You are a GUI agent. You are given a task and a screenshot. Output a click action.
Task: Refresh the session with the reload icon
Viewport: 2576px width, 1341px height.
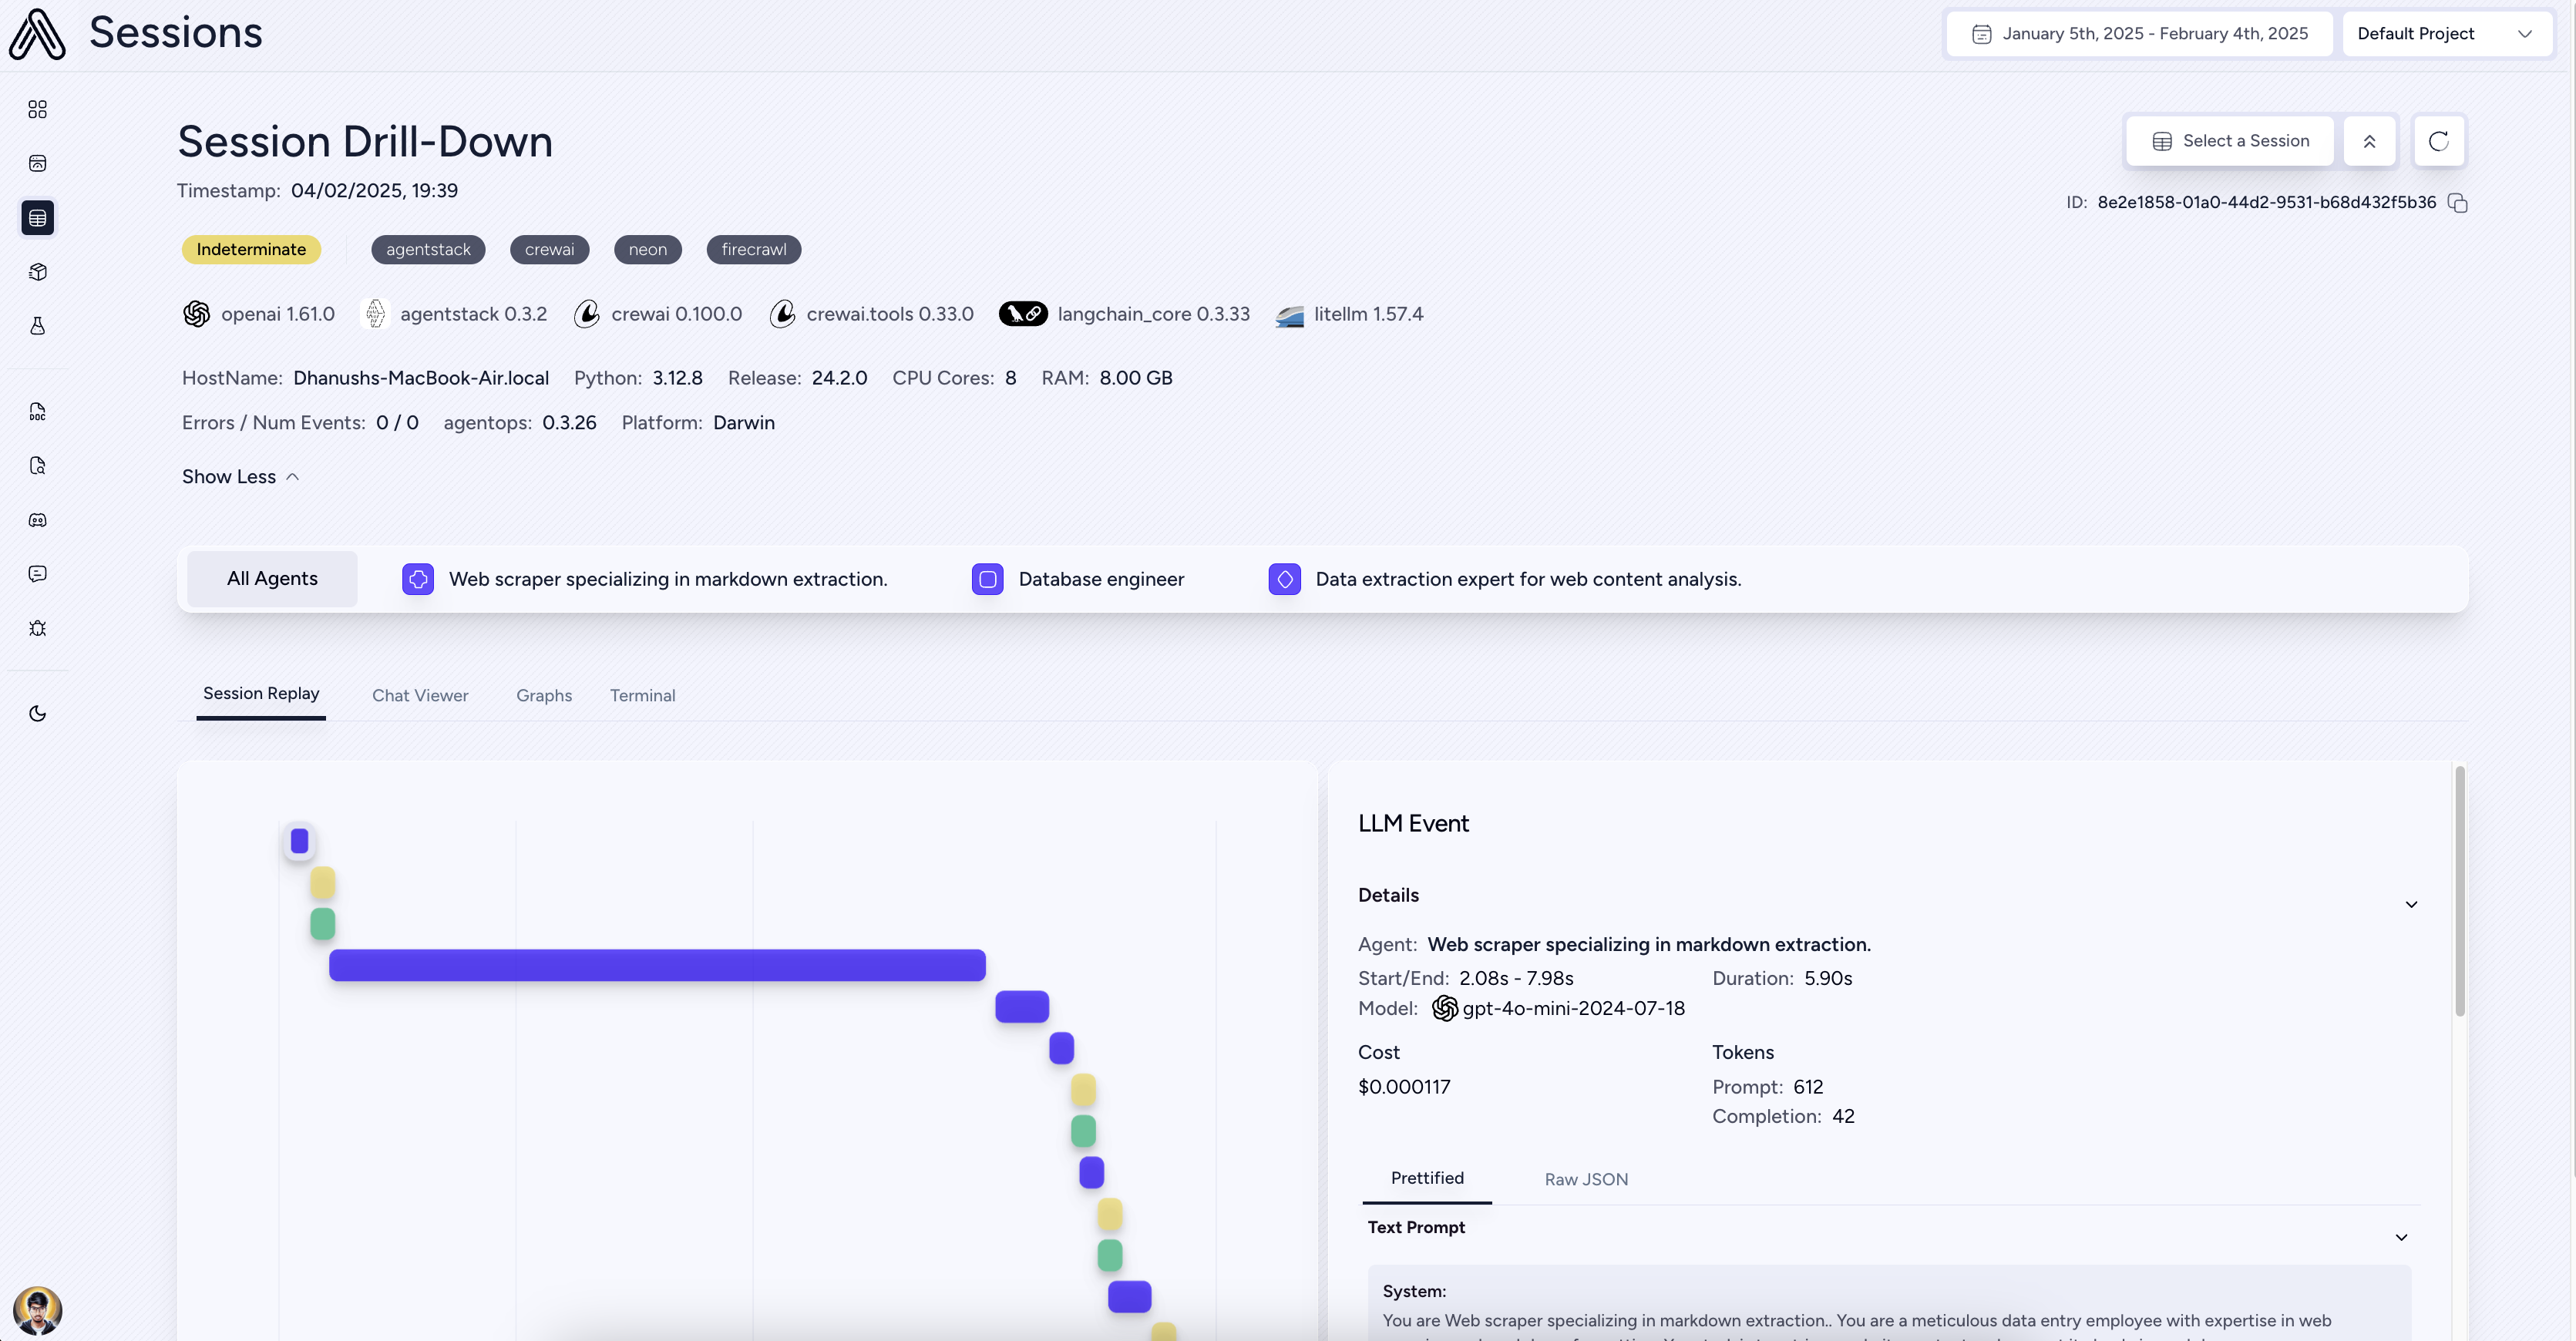[2439, 140]
